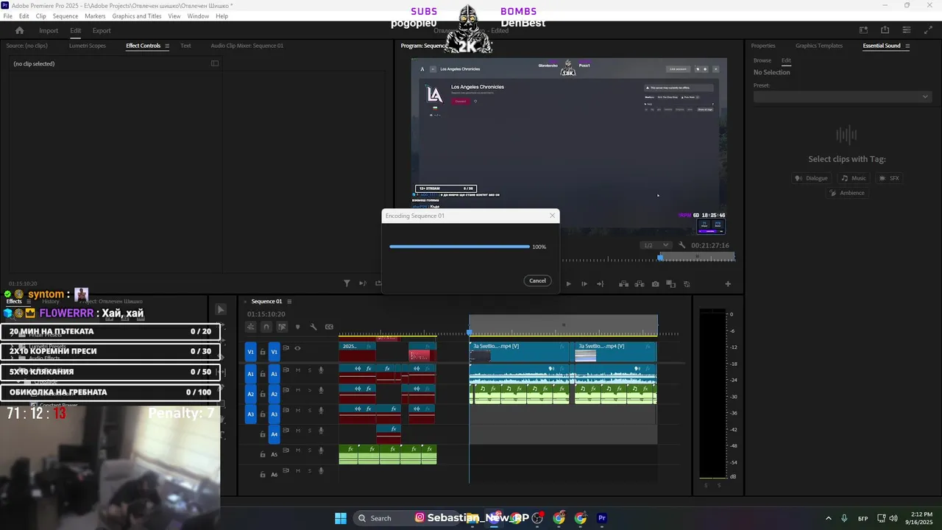Add a marker in the timeline
The height and width of the screenshot is (530, 942).
click(x=297, y=327)
